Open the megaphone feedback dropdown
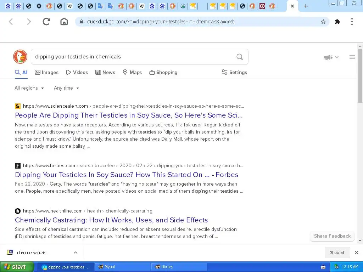The width and height of the screenshot is (363, 272). tap(331, 57)
